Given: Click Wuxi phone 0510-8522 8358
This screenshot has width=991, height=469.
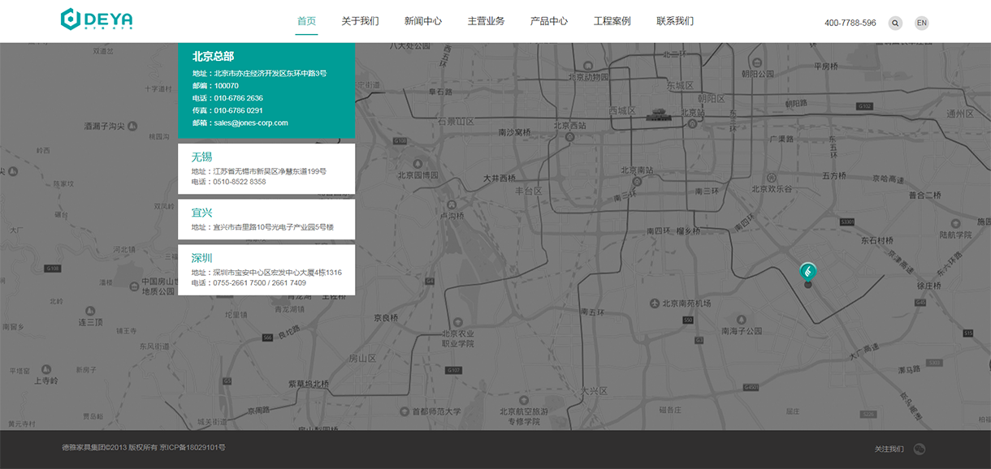Looking at the screenshot, I should pos(228,182).
